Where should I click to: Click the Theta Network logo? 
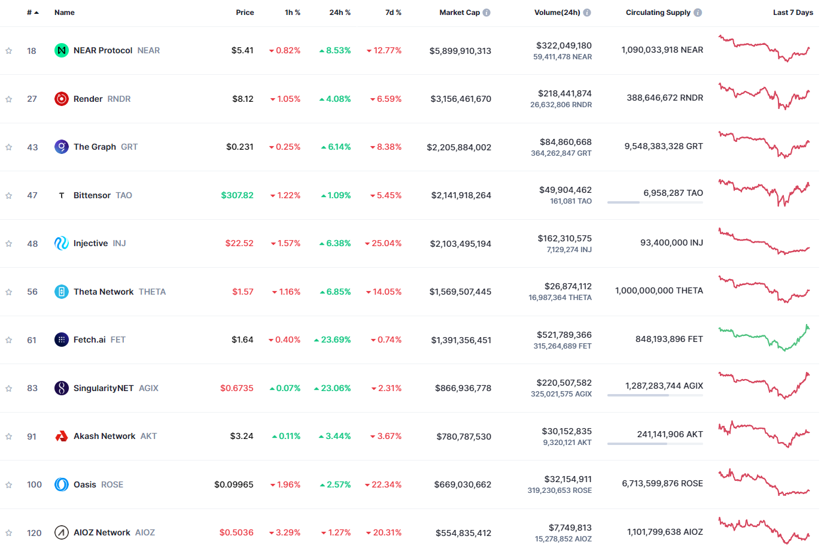point(62,292)
